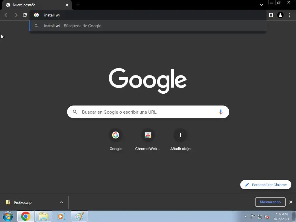Open the user profile avatar menu

[x=280, y=15]
